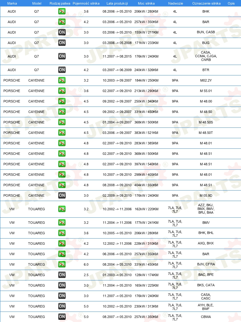
Task: Click production dates 10.2005 -> 05.2010
Action: point(117,233)
